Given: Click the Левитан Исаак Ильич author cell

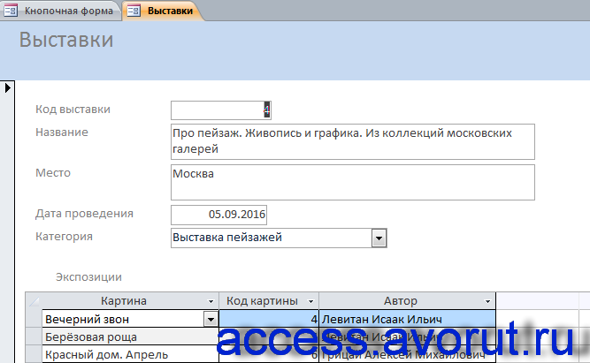Looking at the screenshot, I should [407, 319].
